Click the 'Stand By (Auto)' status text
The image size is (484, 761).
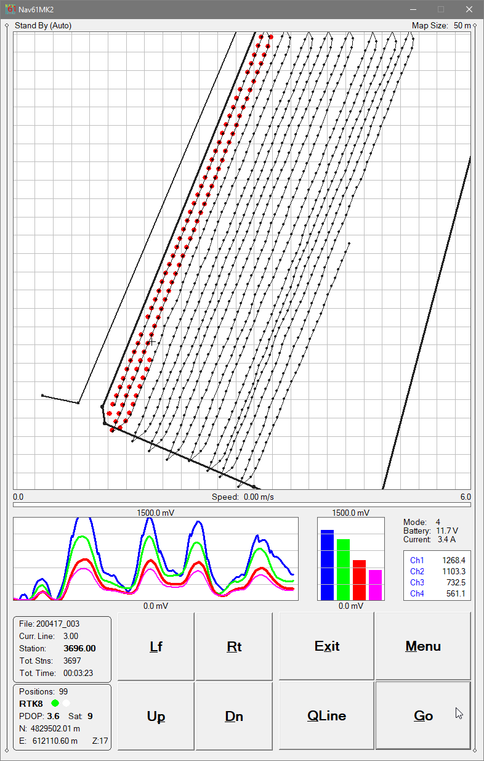click(x=43, y=25)
